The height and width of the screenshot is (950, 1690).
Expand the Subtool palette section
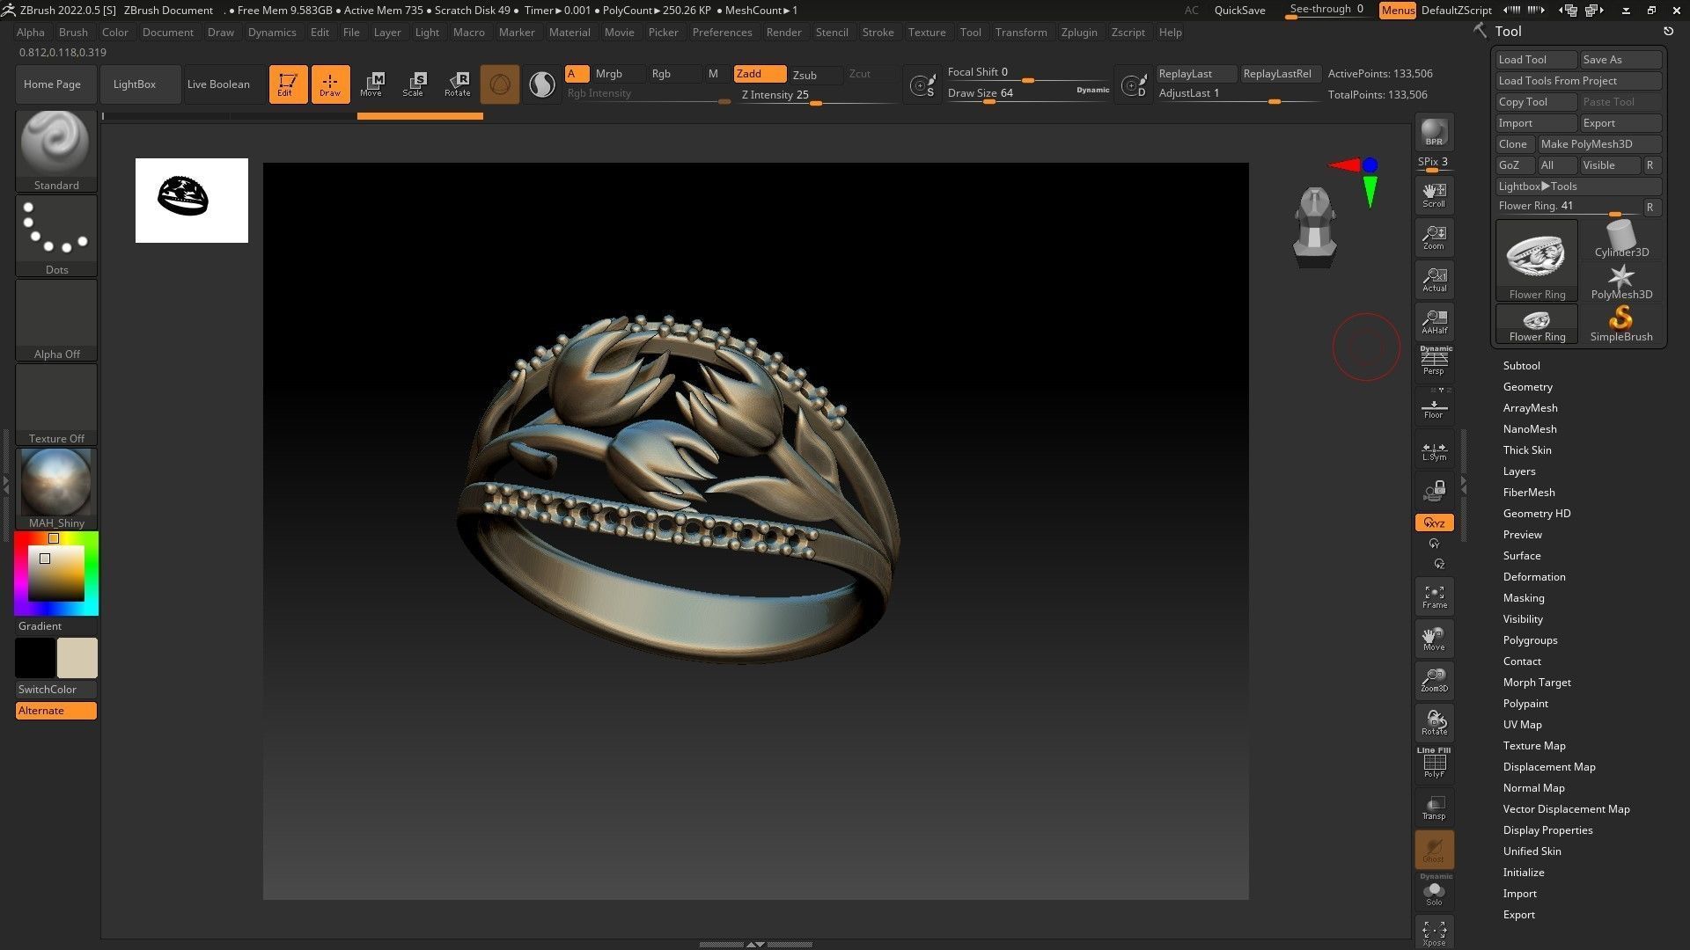[1521, 366]
